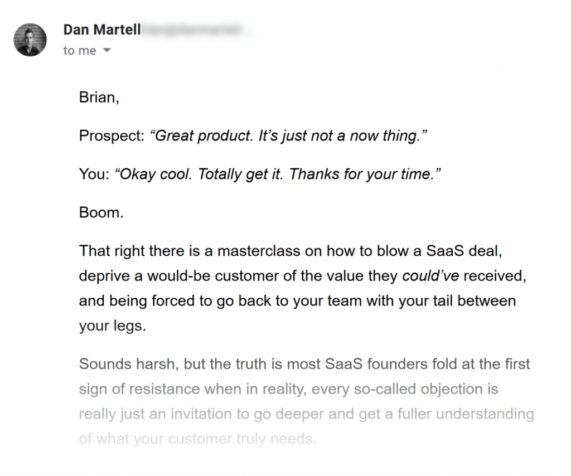Click the sender name Dan Martell
This screenshot has height=476, width=571.
point(102,30)
